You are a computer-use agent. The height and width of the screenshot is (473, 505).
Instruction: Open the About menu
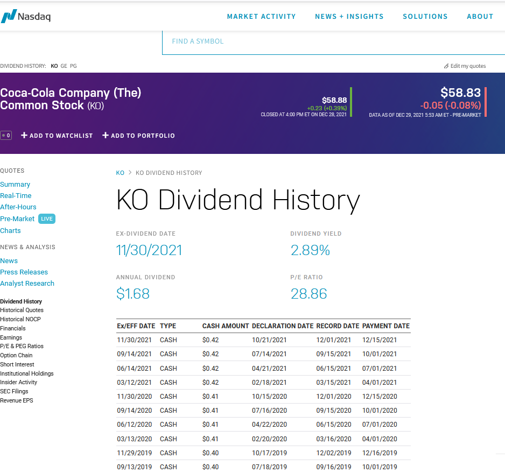[x=480, y=17]
